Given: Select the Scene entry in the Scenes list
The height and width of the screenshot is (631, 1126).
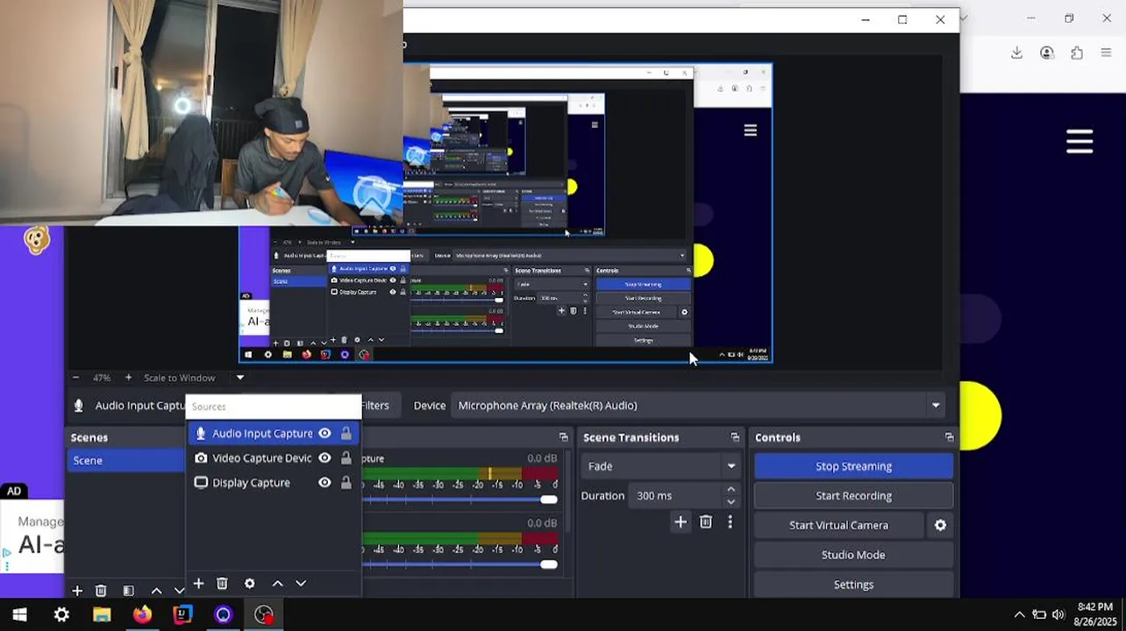Looking at the screenshot, I should click(126, 460).
